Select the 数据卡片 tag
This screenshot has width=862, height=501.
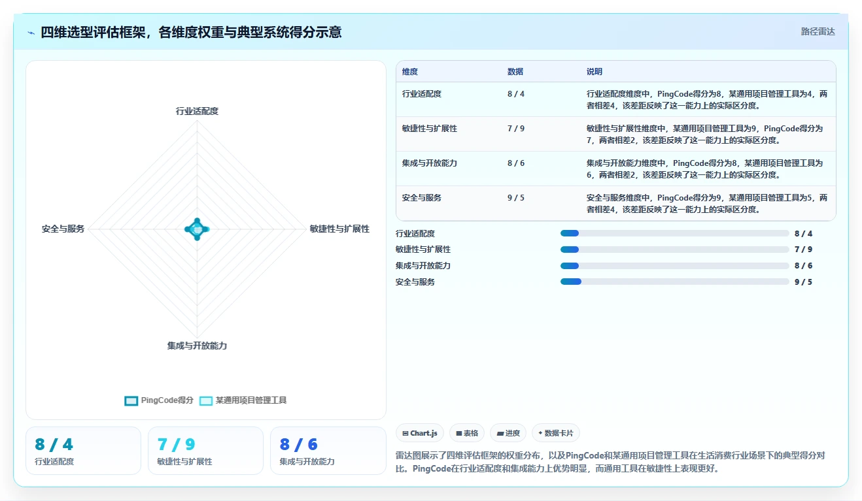556,433
